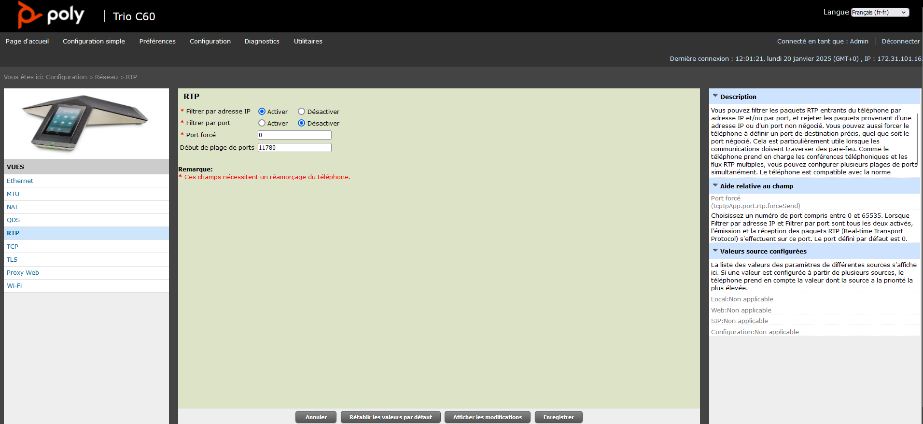Open the Wi-Fi view link
The width and height of the screenshot is (923, 424).
tap(14, 286)
